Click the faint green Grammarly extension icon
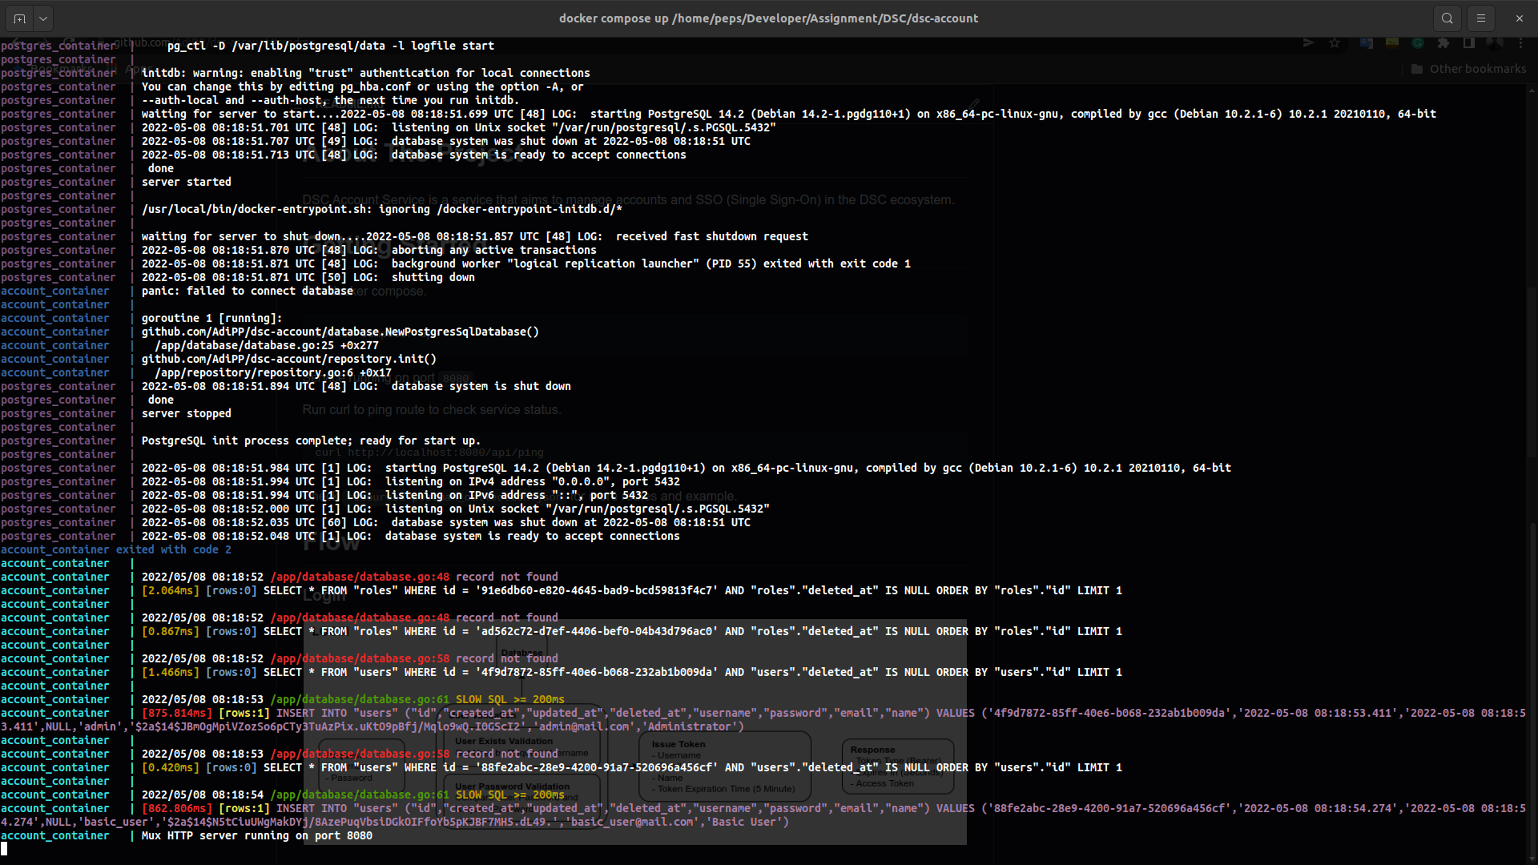1538x865 pixels. tap(1418, 43)
